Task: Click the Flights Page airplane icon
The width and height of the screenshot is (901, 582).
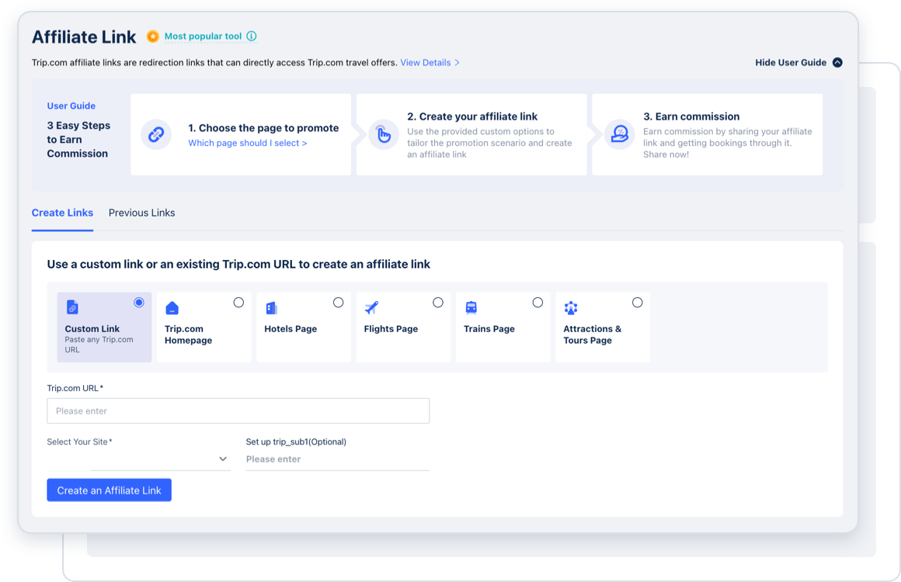Action: tap(372, 307)
